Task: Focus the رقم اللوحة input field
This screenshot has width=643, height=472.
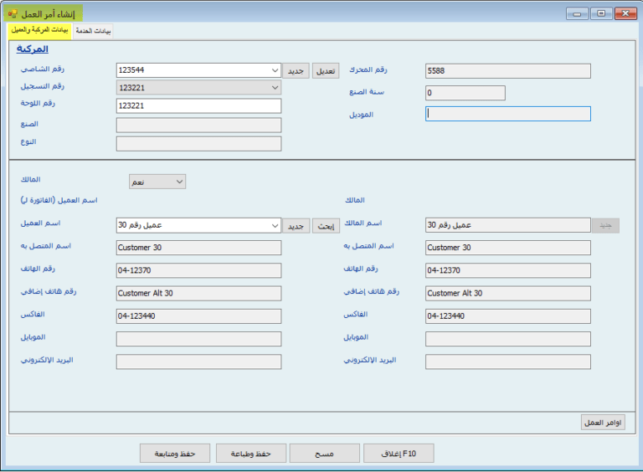Action: 198,106
